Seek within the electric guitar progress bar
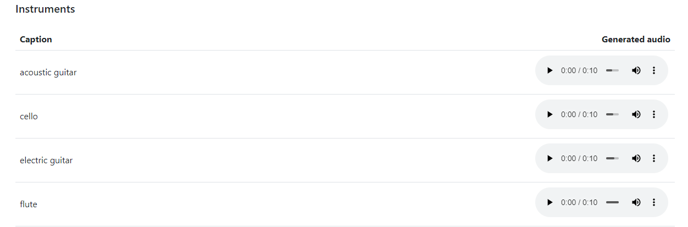 pyautogui.click(x=612, y=158)
